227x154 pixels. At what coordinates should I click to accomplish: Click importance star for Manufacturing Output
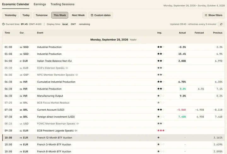[x=161, y=96]
